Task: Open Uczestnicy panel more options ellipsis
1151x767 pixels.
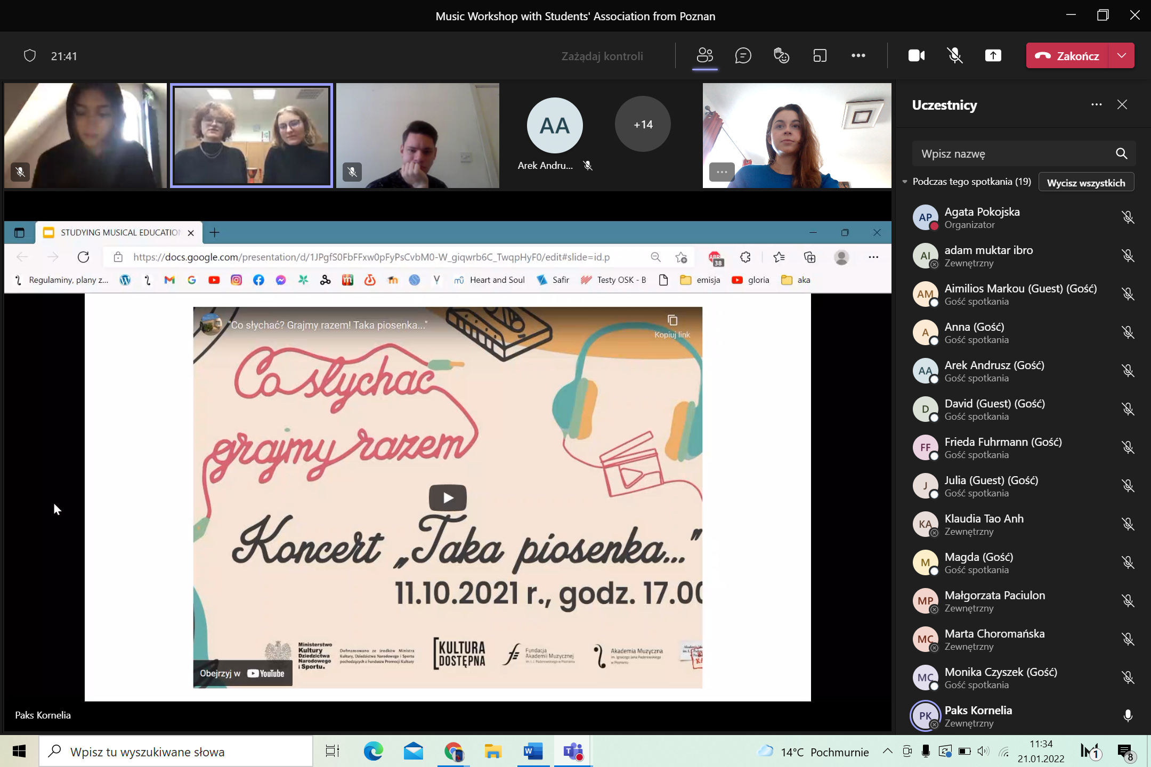Action: pyautogui.click(x=1096, y=105)
